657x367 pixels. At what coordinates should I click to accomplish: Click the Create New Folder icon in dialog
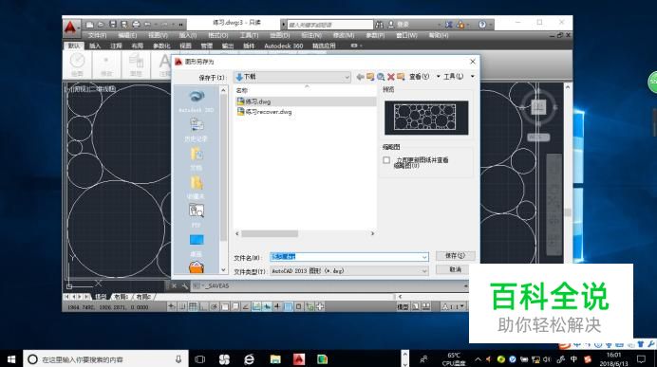401,77
